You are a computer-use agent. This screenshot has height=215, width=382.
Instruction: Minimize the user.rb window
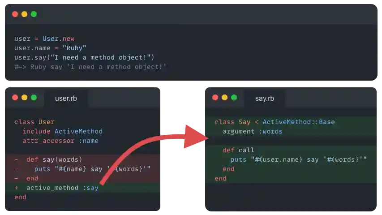tap(24, 98)
